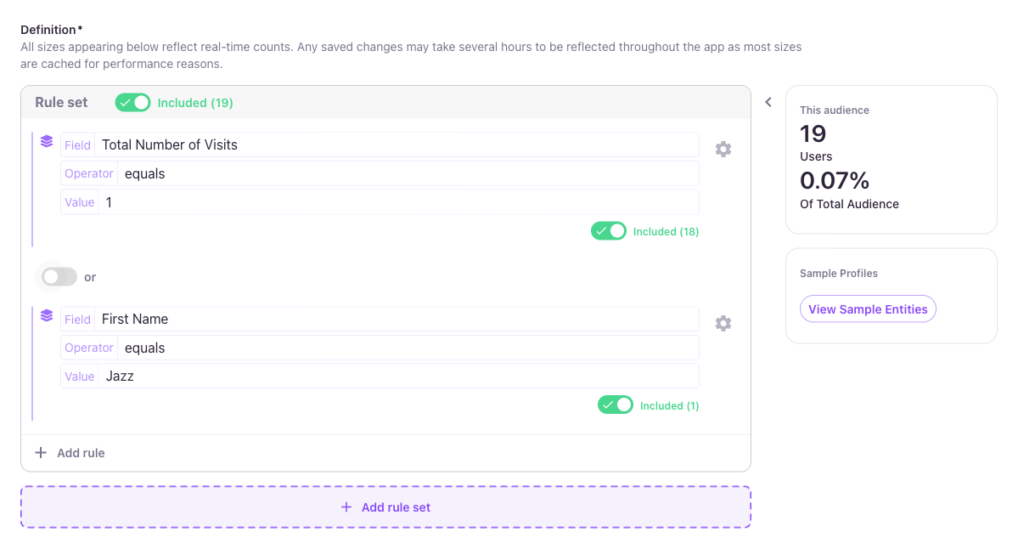Toggle the Rule set Included (19) switch
Viewport: 1018px width, 549px height.
pos(132,103)
